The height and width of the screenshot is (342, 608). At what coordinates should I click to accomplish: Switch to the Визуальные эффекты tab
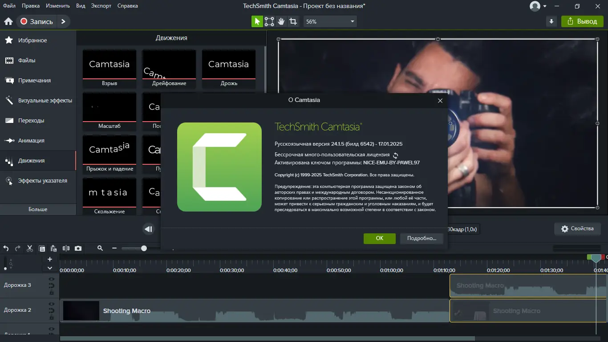pyautogui.click(x=38, y=101)
